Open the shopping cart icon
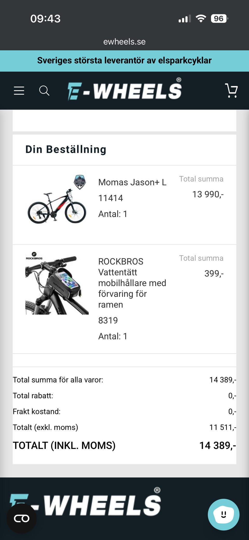The width and height of the screenshot is (249, 540). 231,90
